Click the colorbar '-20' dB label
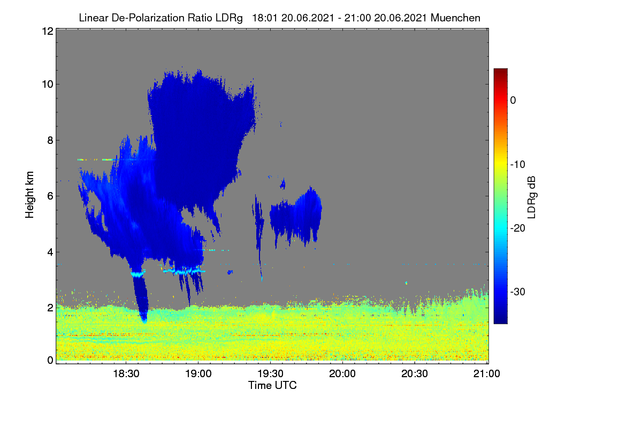 (x=517, y=228)
